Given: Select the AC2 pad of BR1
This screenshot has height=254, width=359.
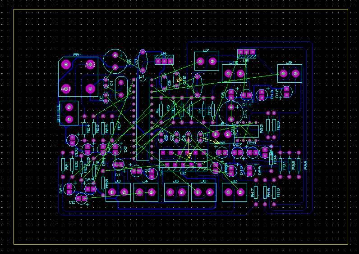Looking at the screenshot, I should point(90,65).
